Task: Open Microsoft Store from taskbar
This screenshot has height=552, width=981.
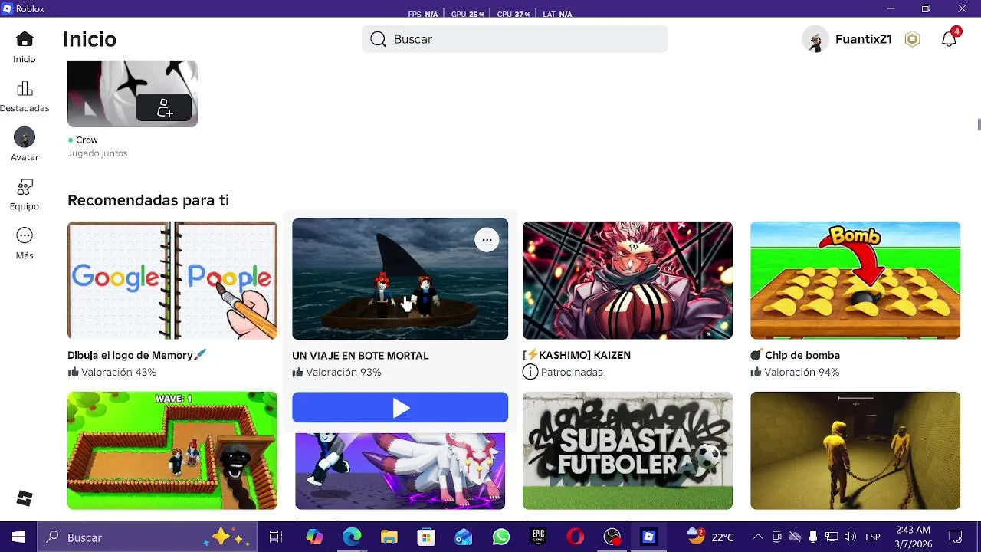Action: 426,537
